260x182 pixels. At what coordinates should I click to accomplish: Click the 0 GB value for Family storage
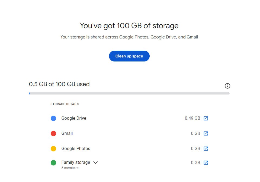pyautogui.click(x=195, y=162)
